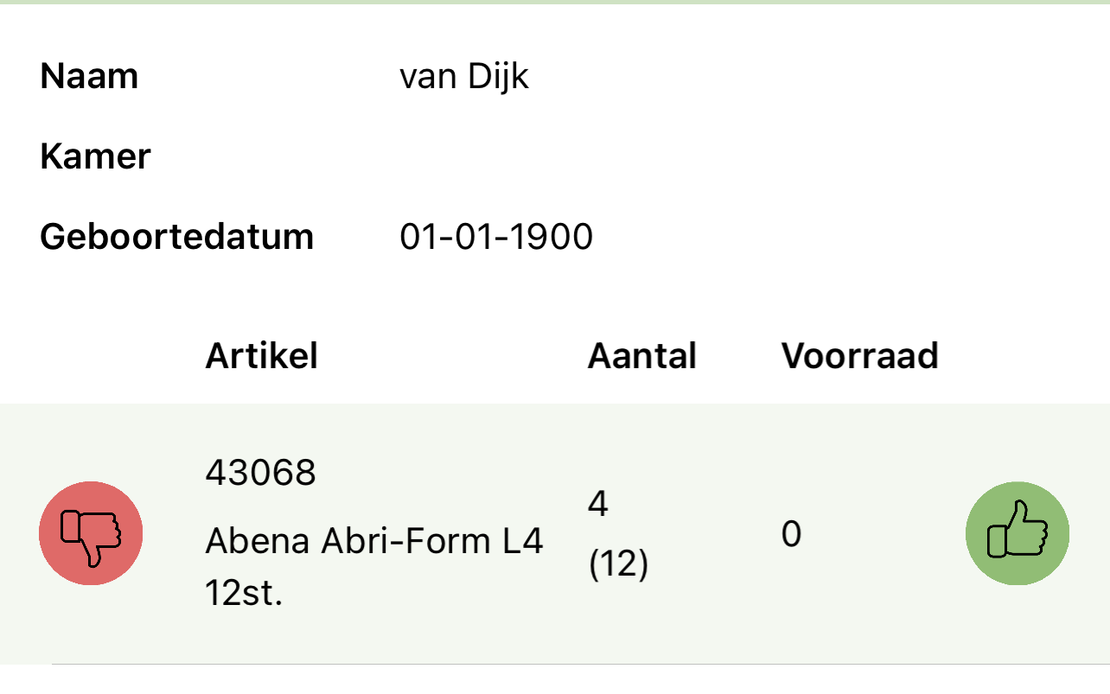Click the 12st. package size text
Viewport: 1110px width, 694px height.
click(244, 594)
